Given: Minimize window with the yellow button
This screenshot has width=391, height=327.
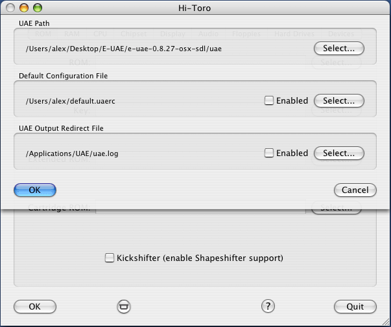Looking at the screenshot, I should (x=24, y=8).
